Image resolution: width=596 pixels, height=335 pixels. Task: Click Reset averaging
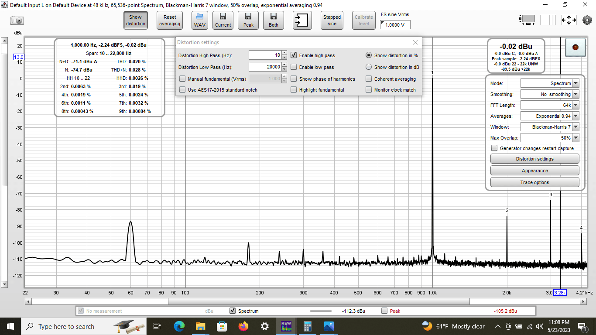point(170,20)
